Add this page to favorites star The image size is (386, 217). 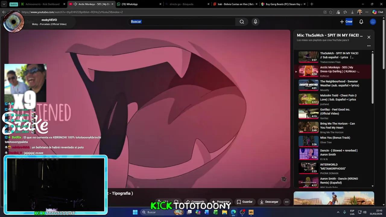coord(331,12)
